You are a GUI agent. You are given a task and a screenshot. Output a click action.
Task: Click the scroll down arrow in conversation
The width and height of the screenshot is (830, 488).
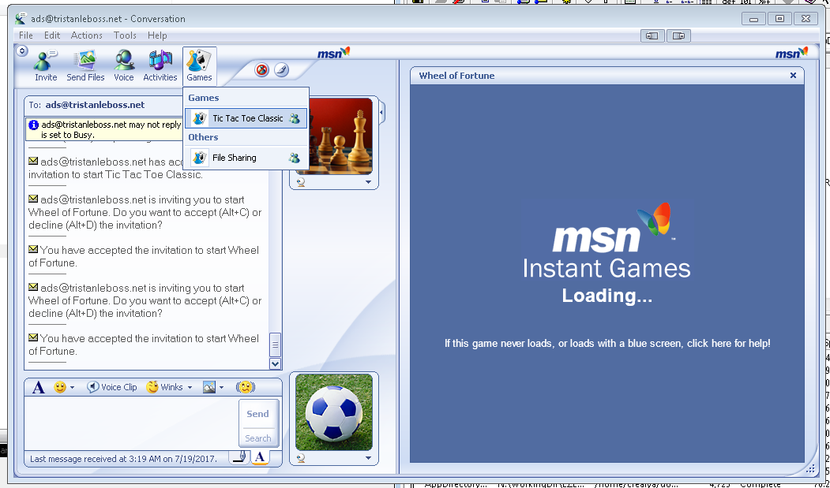point(275,363)
